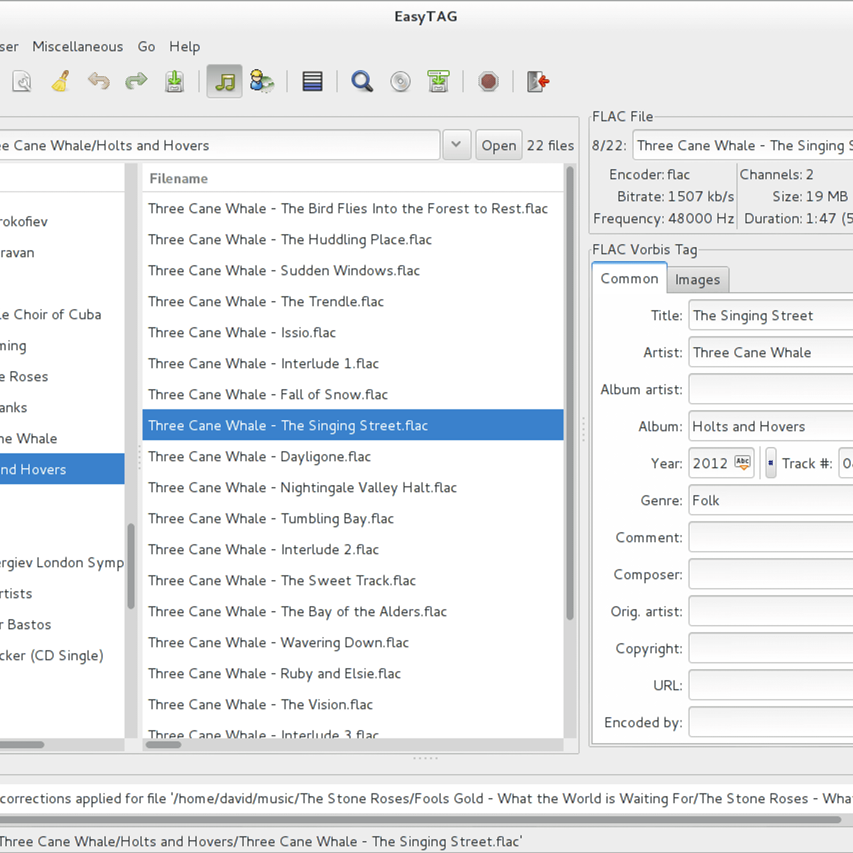Click the broom Remove Tags icon
The height and width of the screenshot is (853, 853).
(61, 82)
